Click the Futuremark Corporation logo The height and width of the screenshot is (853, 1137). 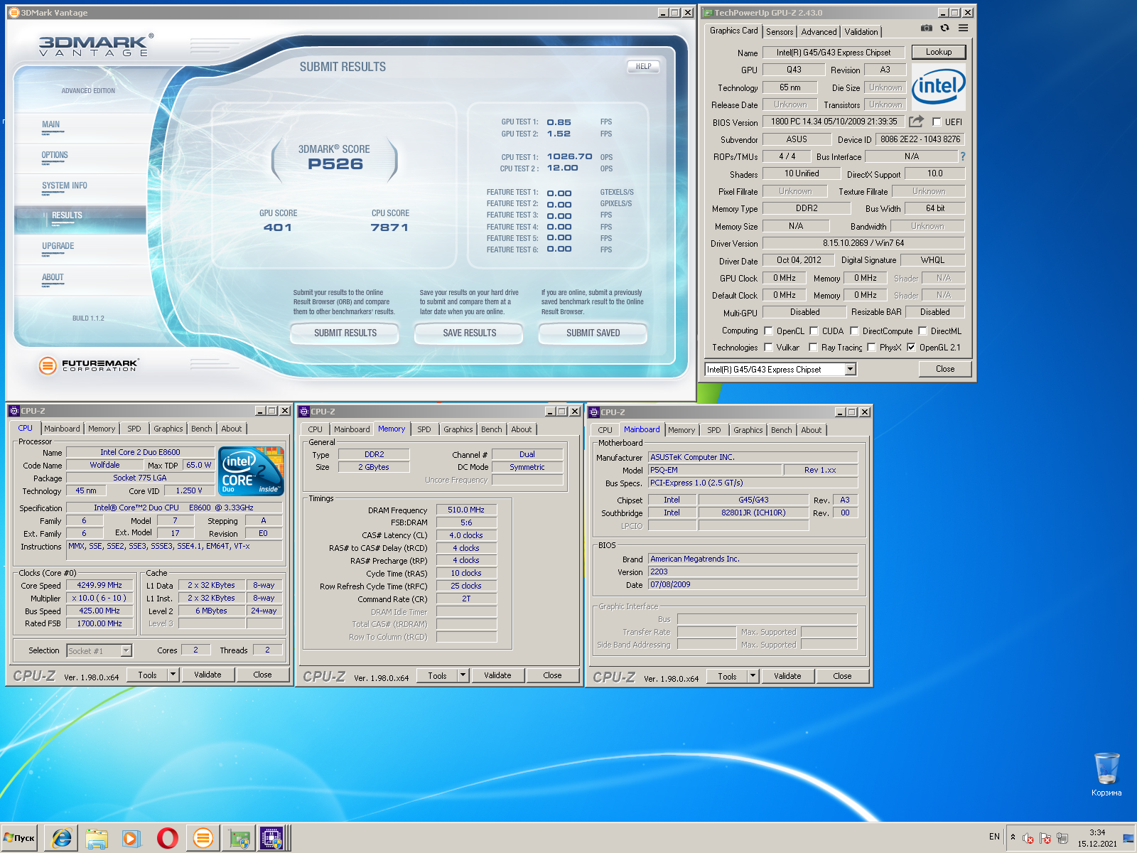click(x=90, y=365)
